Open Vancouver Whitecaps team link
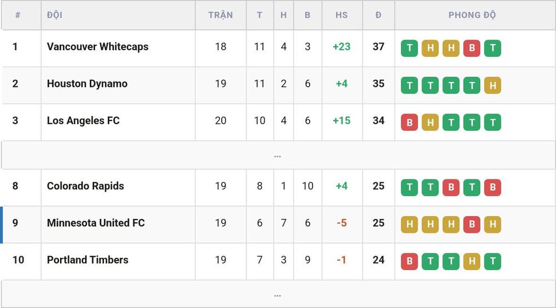The height and width of the screenshot is (308, 556). 97,47
